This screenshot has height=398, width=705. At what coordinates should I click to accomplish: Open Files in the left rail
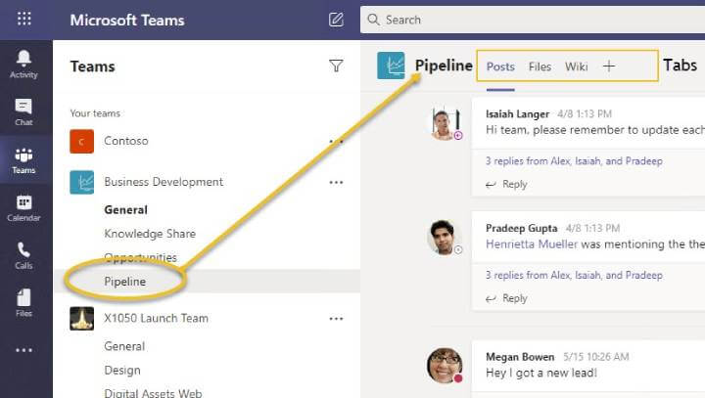[23, 303]
